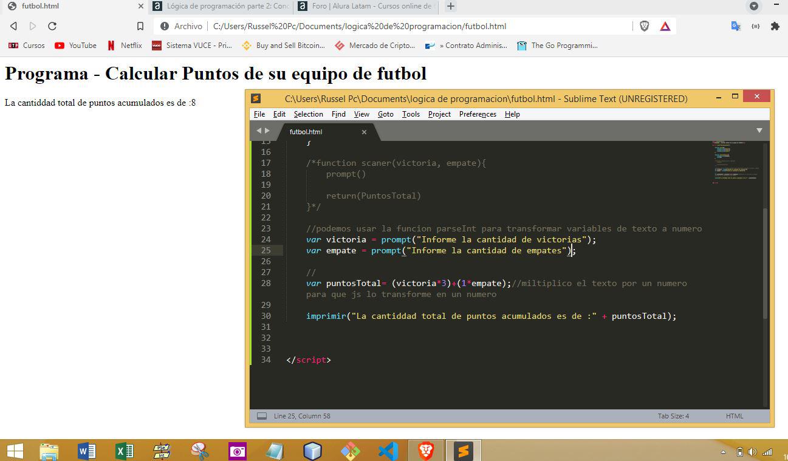
Task: Switch to Sublime Text in taskbar
Action: [x=463, y=451]
